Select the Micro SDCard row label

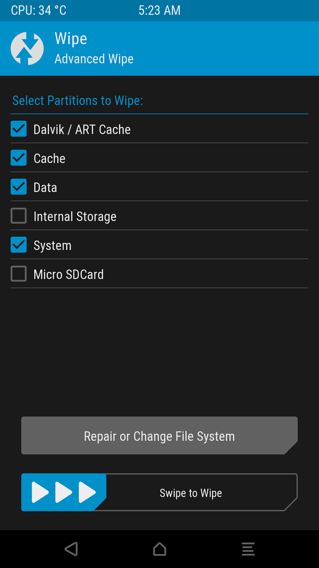point(69,274)
